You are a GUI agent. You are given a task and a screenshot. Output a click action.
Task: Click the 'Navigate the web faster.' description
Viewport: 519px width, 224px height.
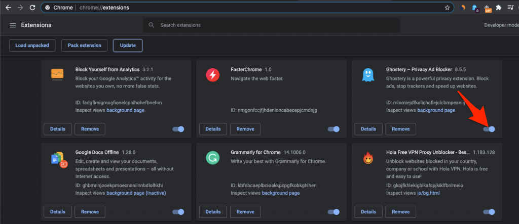257,79
